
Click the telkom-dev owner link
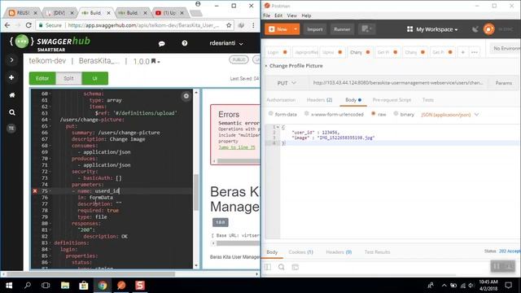[x=47, y=61]
